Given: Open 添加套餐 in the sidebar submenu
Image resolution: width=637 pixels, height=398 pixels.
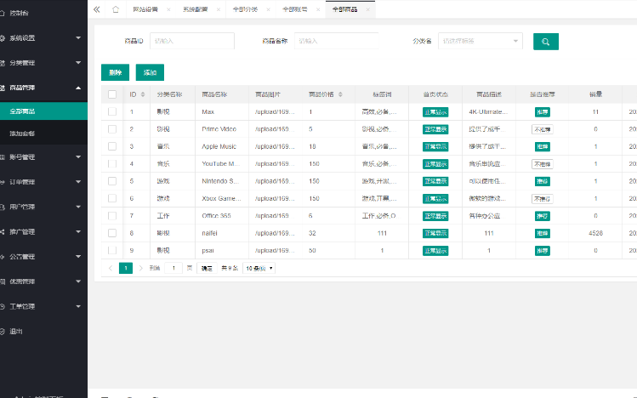Looking at the screenshot, I should (23, 134).
